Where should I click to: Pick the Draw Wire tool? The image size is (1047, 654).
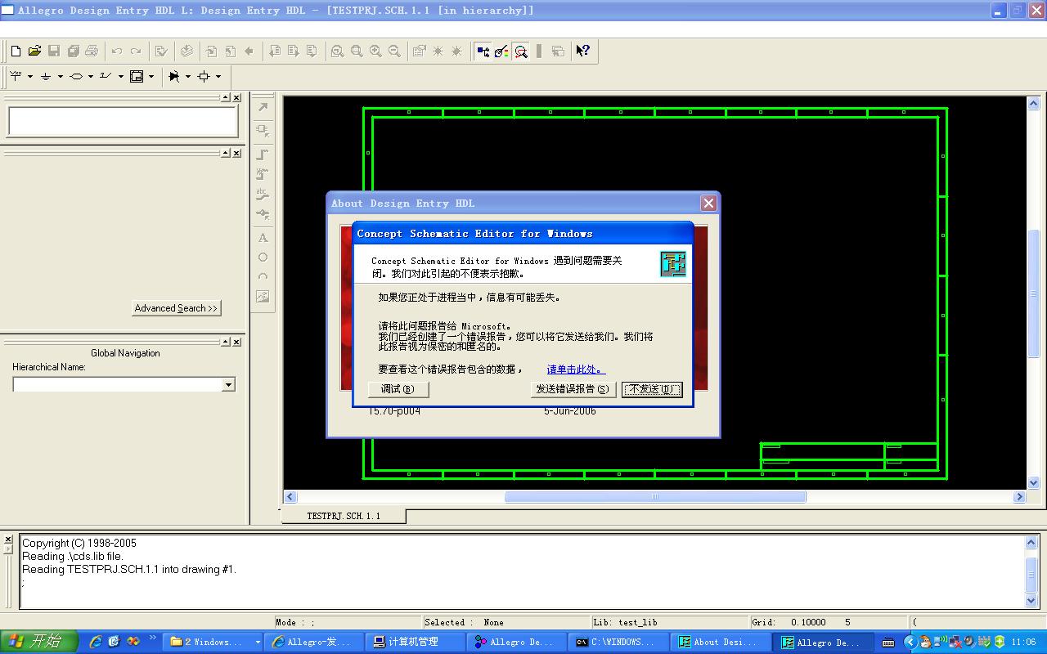(x=263, y=154)
